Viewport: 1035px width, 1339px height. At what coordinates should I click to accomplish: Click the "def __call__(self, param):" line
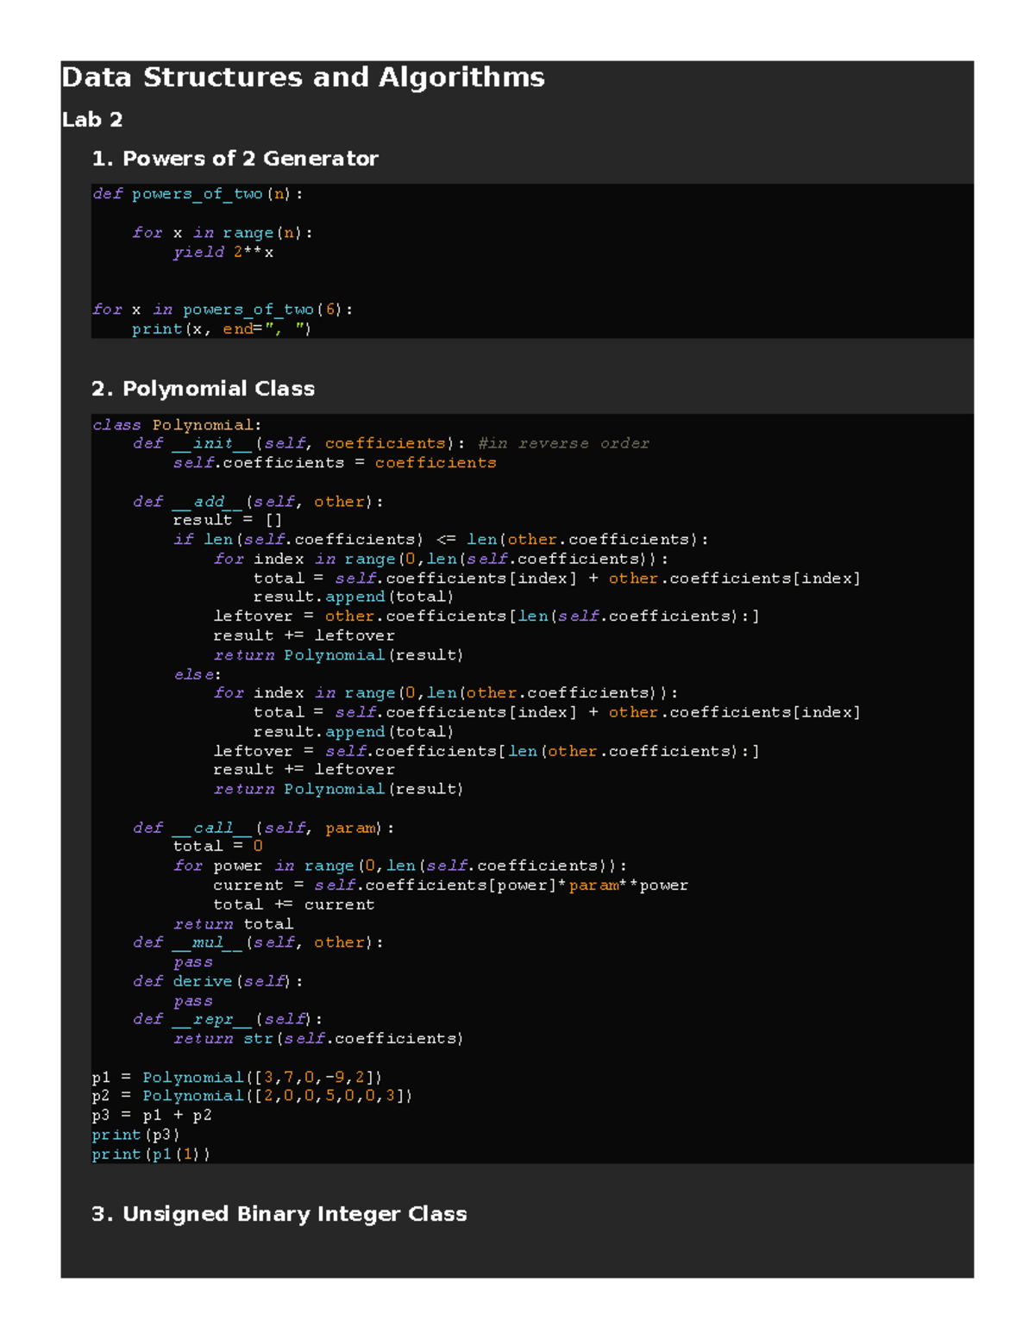tap(263, 828)
